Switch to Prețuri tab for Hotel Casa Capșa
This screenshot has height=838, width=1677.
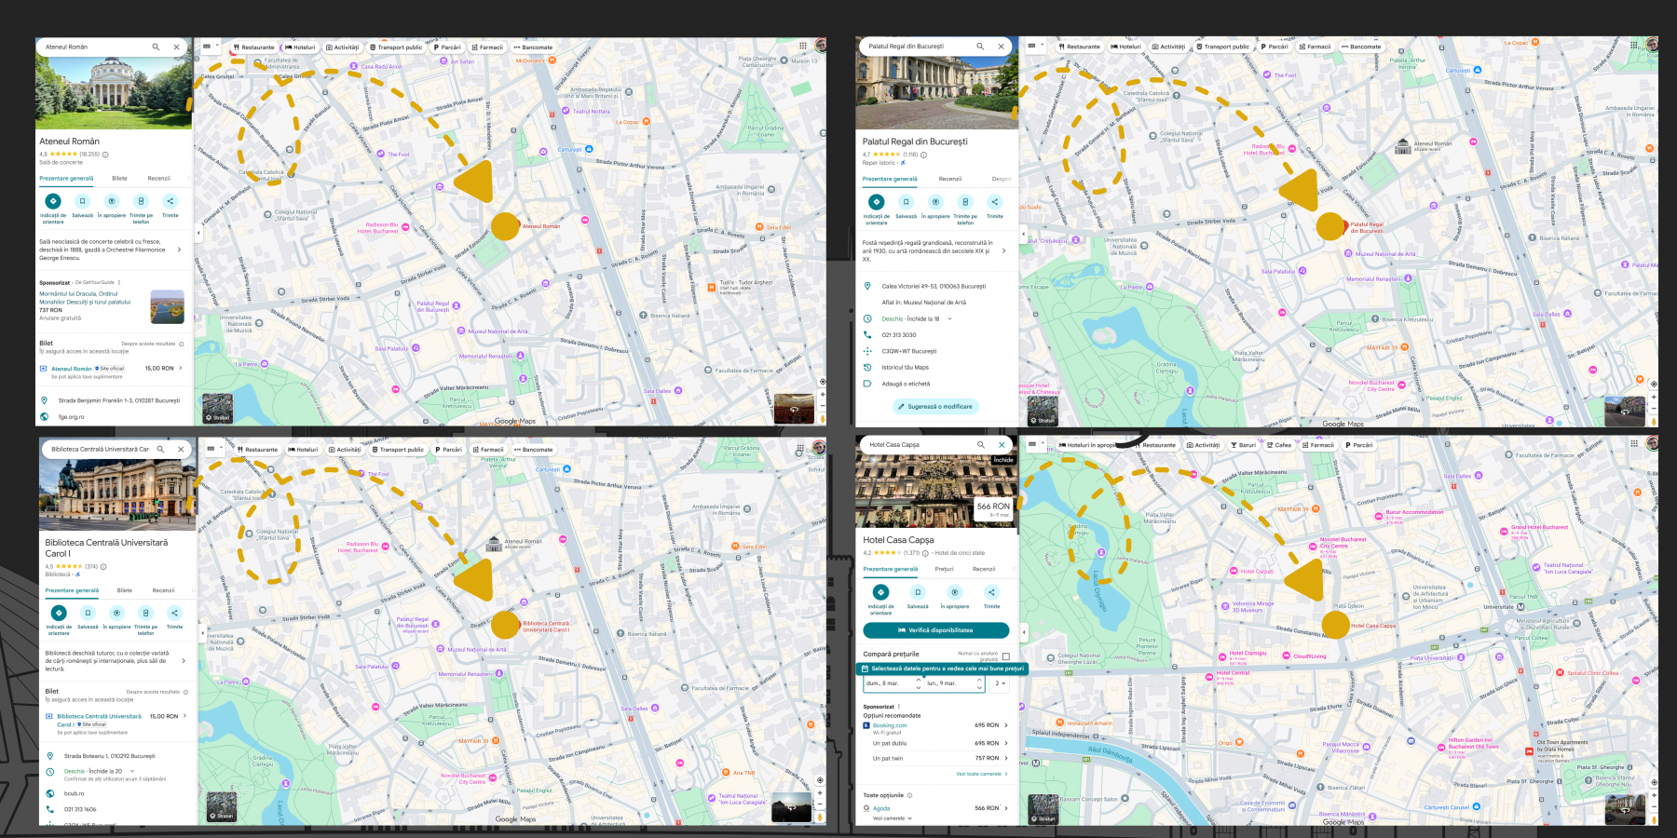944,569
